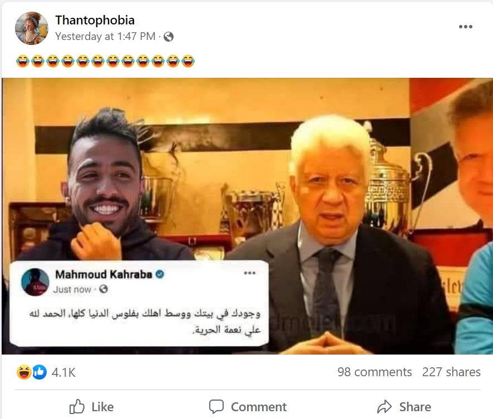Click the Share arrow icon
Viewport: 493px width, 419px height.
[384, 407]
